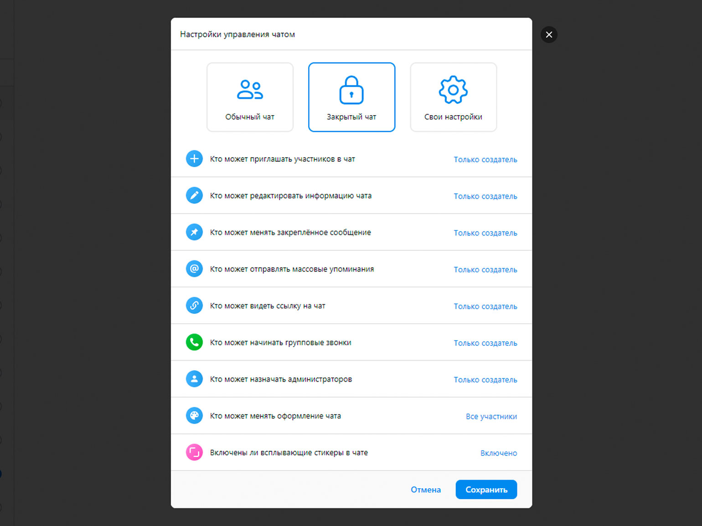Click the pink popup stickers icon
The image size is (702, 526).
pyautogui.click(x=194, y=452)
